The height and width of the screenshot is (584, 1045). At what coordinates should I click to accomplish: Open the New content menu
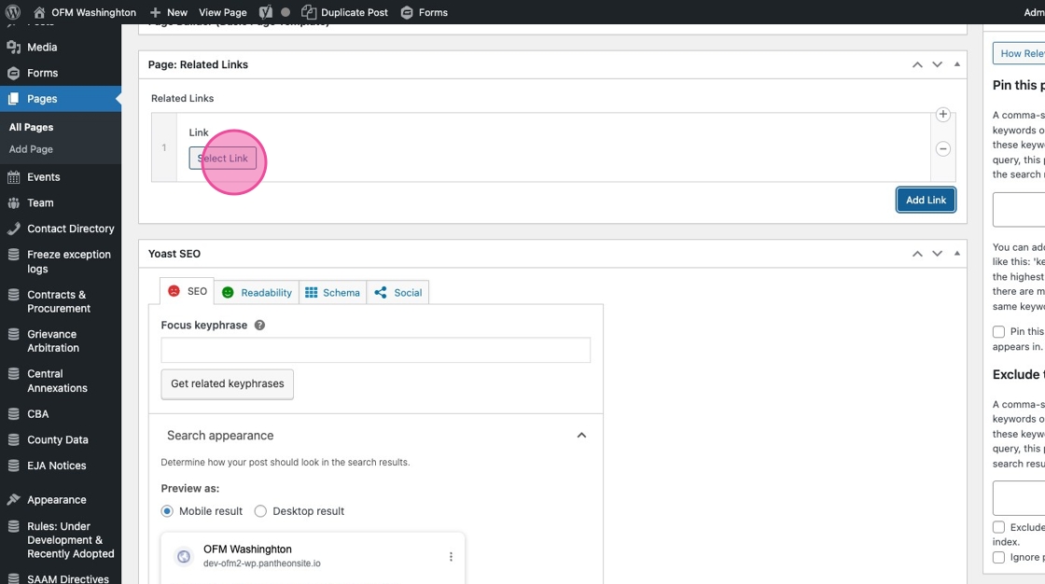point(169,12)
